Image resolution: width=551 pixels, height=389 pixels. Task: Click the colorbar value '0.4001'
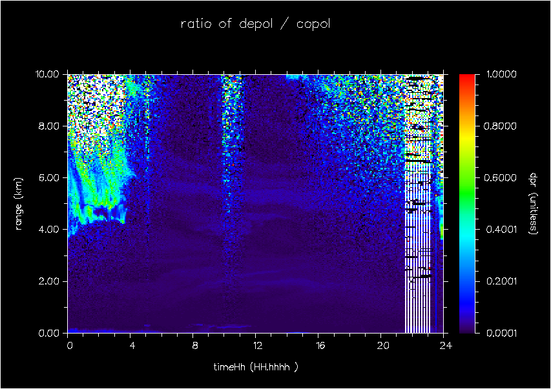pos(501,230)
